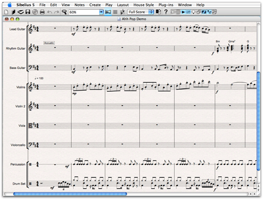
Task: Toggle the Parts window
Action: pos(199,12)
